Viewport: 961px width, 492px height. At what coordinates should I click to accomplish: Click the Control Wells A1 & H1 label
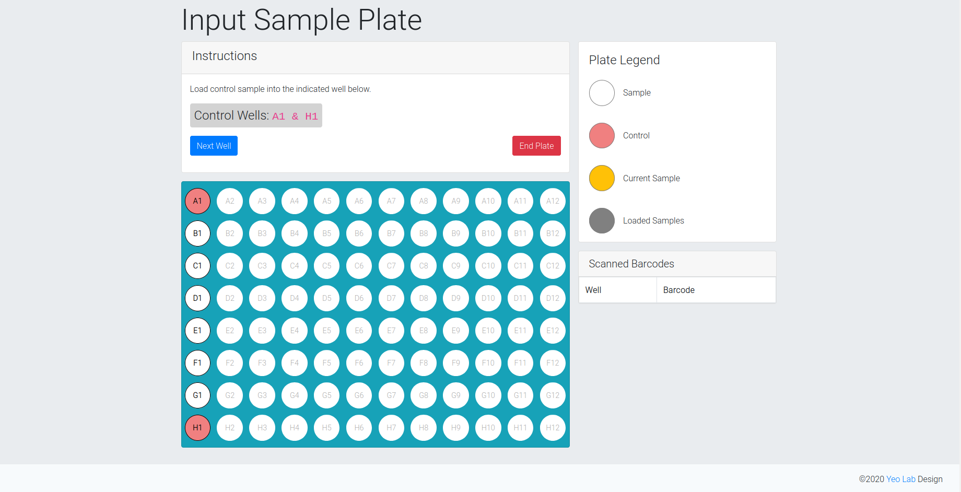pos(256,115)
